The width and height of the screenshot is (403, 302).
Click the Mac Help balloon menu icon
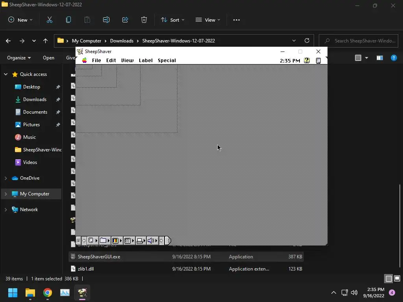307,60
